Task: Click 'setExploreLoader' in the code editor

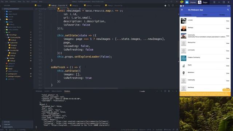Action: 87,57
